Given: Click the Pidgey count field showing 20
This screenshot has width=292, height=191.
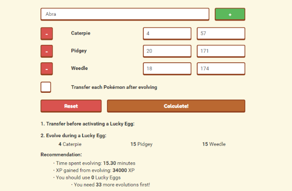Looking at the screenshot, I should [x=167, y=51].
